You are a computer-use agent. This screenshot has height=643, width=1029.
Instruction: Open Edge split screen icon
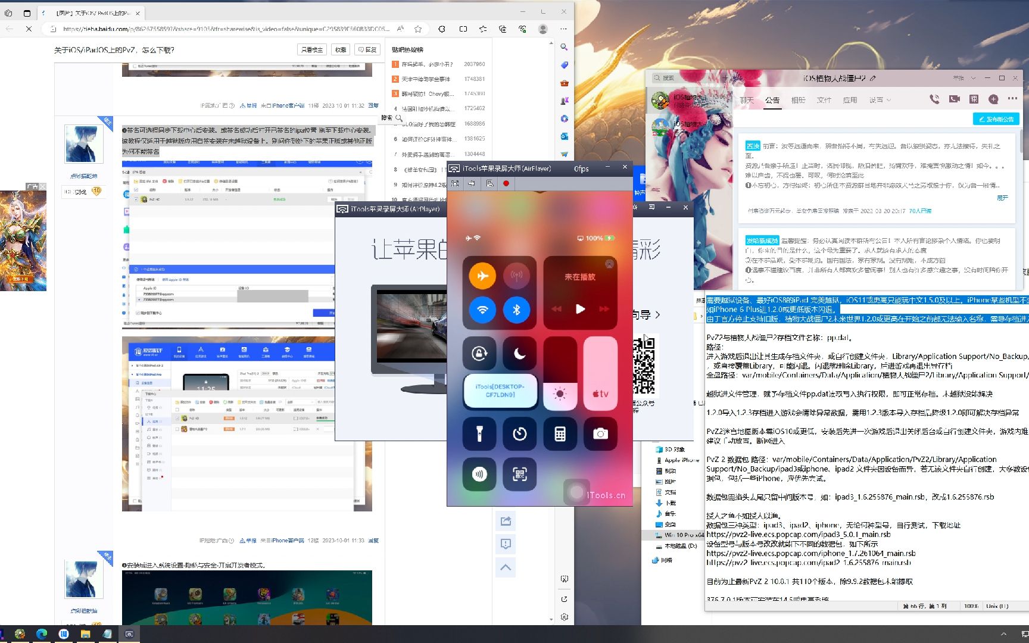[x=463, y=29]
